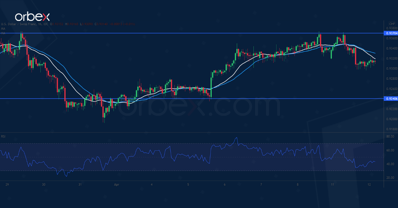The height and width of the screenshot is (208, 398).
Task: Click the RSI 20.00 axis value
Action: pos(390,177)
